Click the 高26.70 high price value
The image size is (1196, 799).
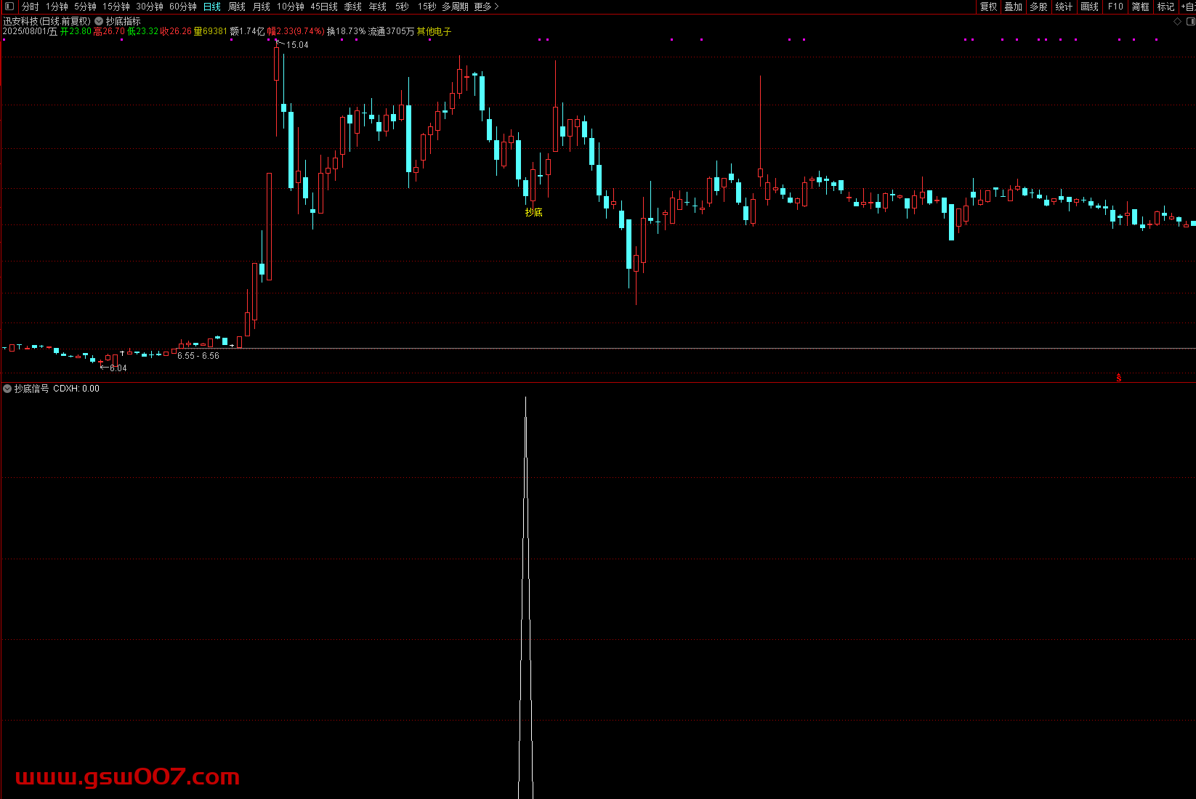109,31
